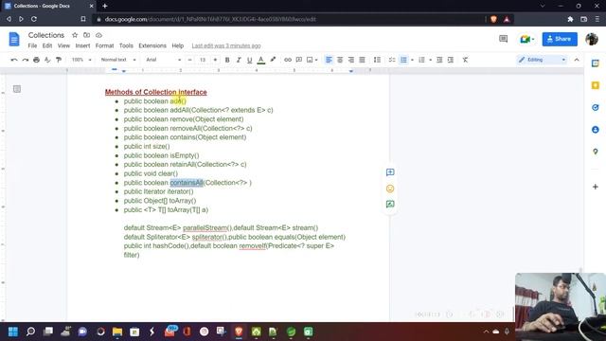The image size is (606, 341).
Task: Insert a checklist from the toolbar
Action: point(392,60)
